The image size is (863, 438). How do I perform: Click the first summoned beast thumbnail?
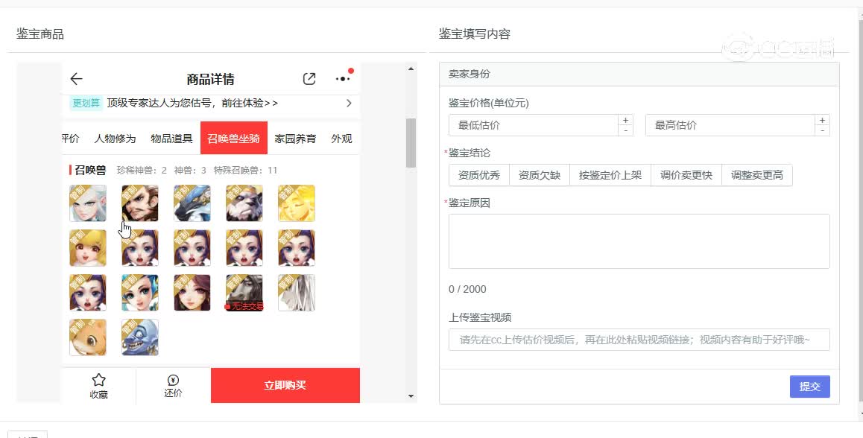tap(87, 203)
